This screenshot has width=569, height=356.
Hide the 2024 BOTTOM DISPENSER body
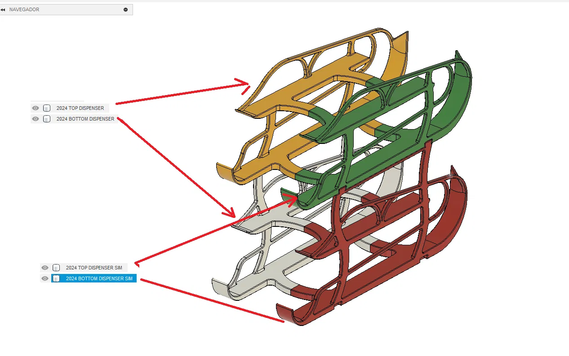[36, 119]
